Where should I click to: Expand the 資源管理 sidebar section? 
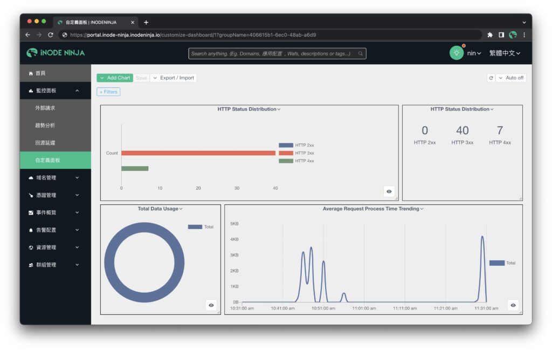click(x=56, y=247)
